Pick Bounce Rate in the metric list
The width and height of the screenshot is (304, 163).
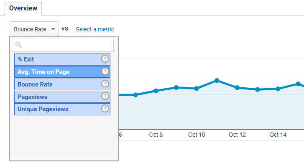[x=62, y=84]
